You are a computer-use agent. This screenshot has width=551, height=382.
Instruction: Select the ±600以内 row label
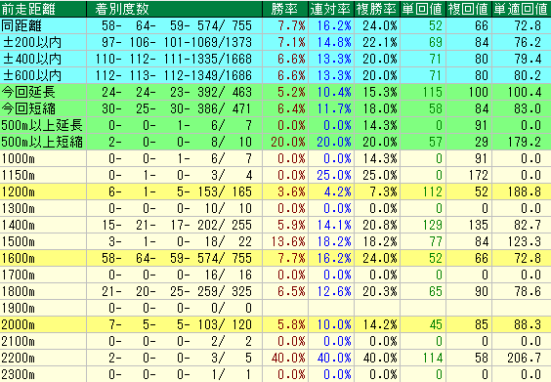click(32, 75)
